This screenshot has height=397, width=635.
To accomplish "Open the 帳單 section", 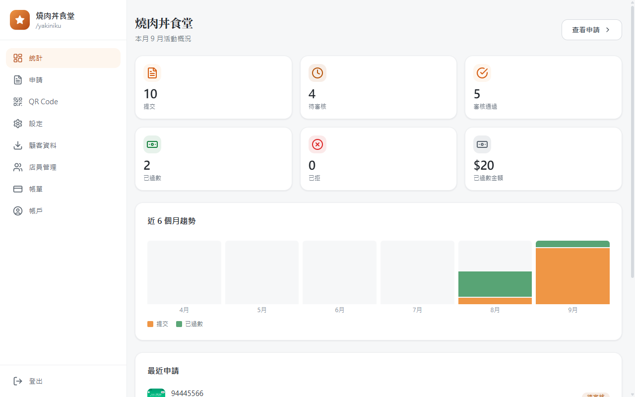I will click(63, 189).
